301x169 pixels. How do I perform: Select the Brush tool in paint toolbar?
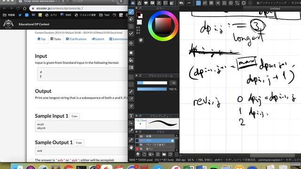[131, 12]
